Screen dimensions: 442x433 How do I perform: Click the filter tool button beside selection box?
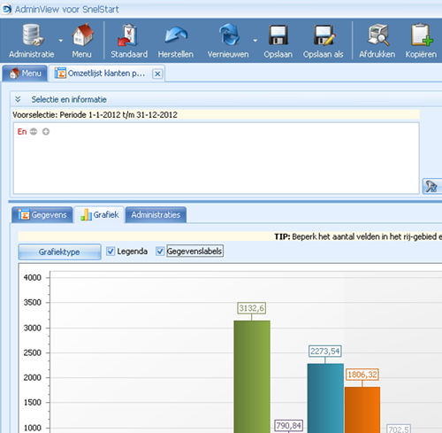click(x=432, y=186)
